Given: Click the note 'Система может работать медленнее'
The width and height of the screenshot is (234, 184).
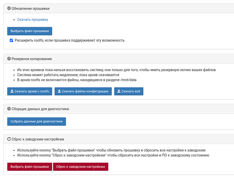Looking at the screenshot, I should pos(68,75).
